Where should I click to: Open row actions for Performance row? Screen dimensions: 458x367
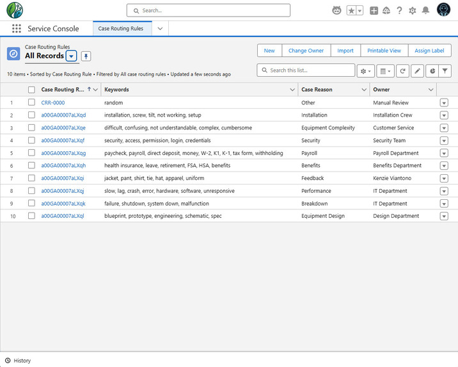(444, 192)
